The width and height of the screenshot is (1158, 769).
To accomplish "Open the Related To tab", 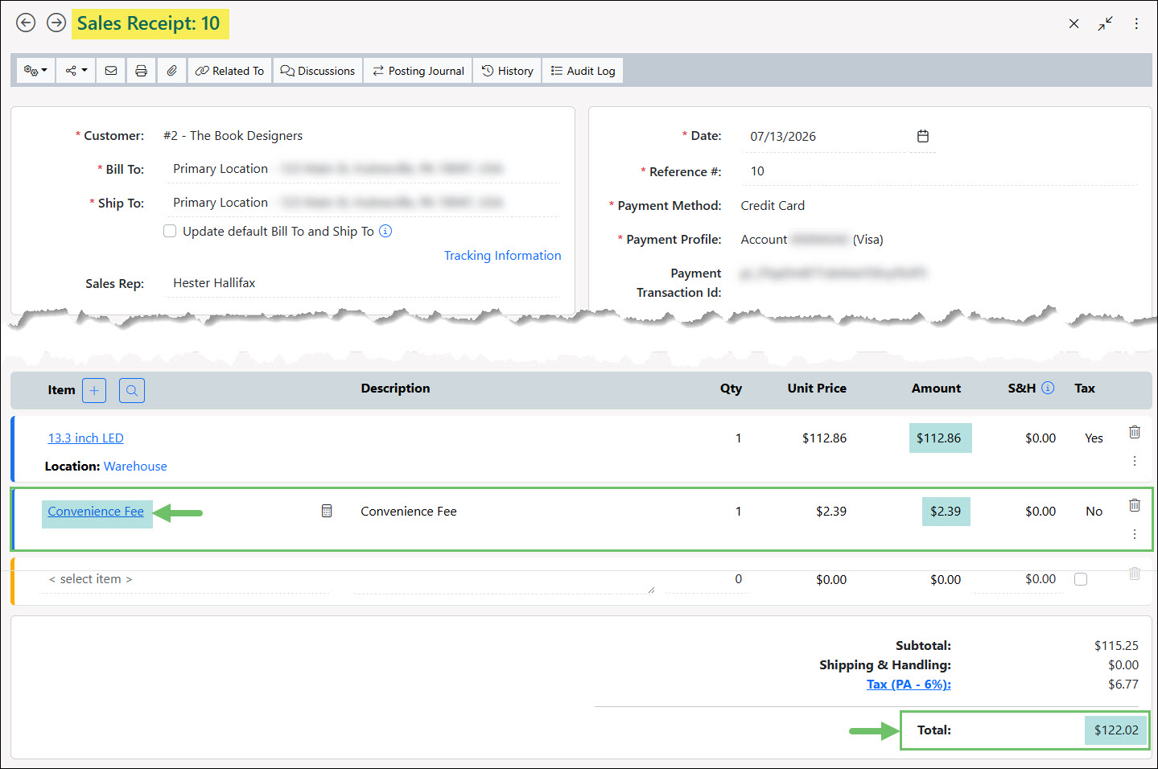I will pos(230,71).
